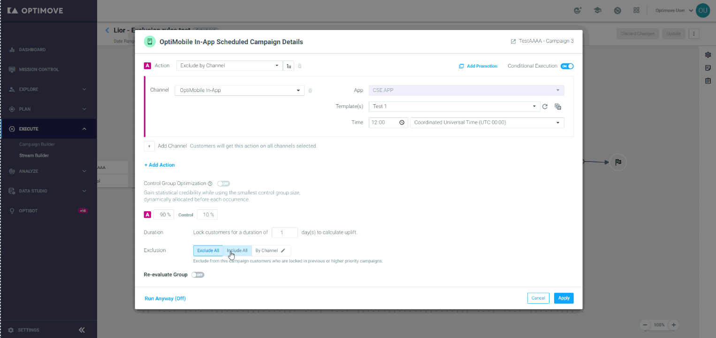Click the Control Group Optimization help icon

[x=210, y=184]
